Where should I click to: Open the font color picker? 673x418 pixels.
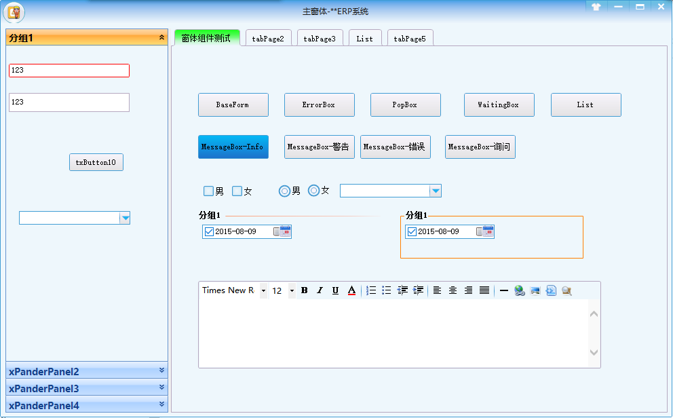coord(351,290)
